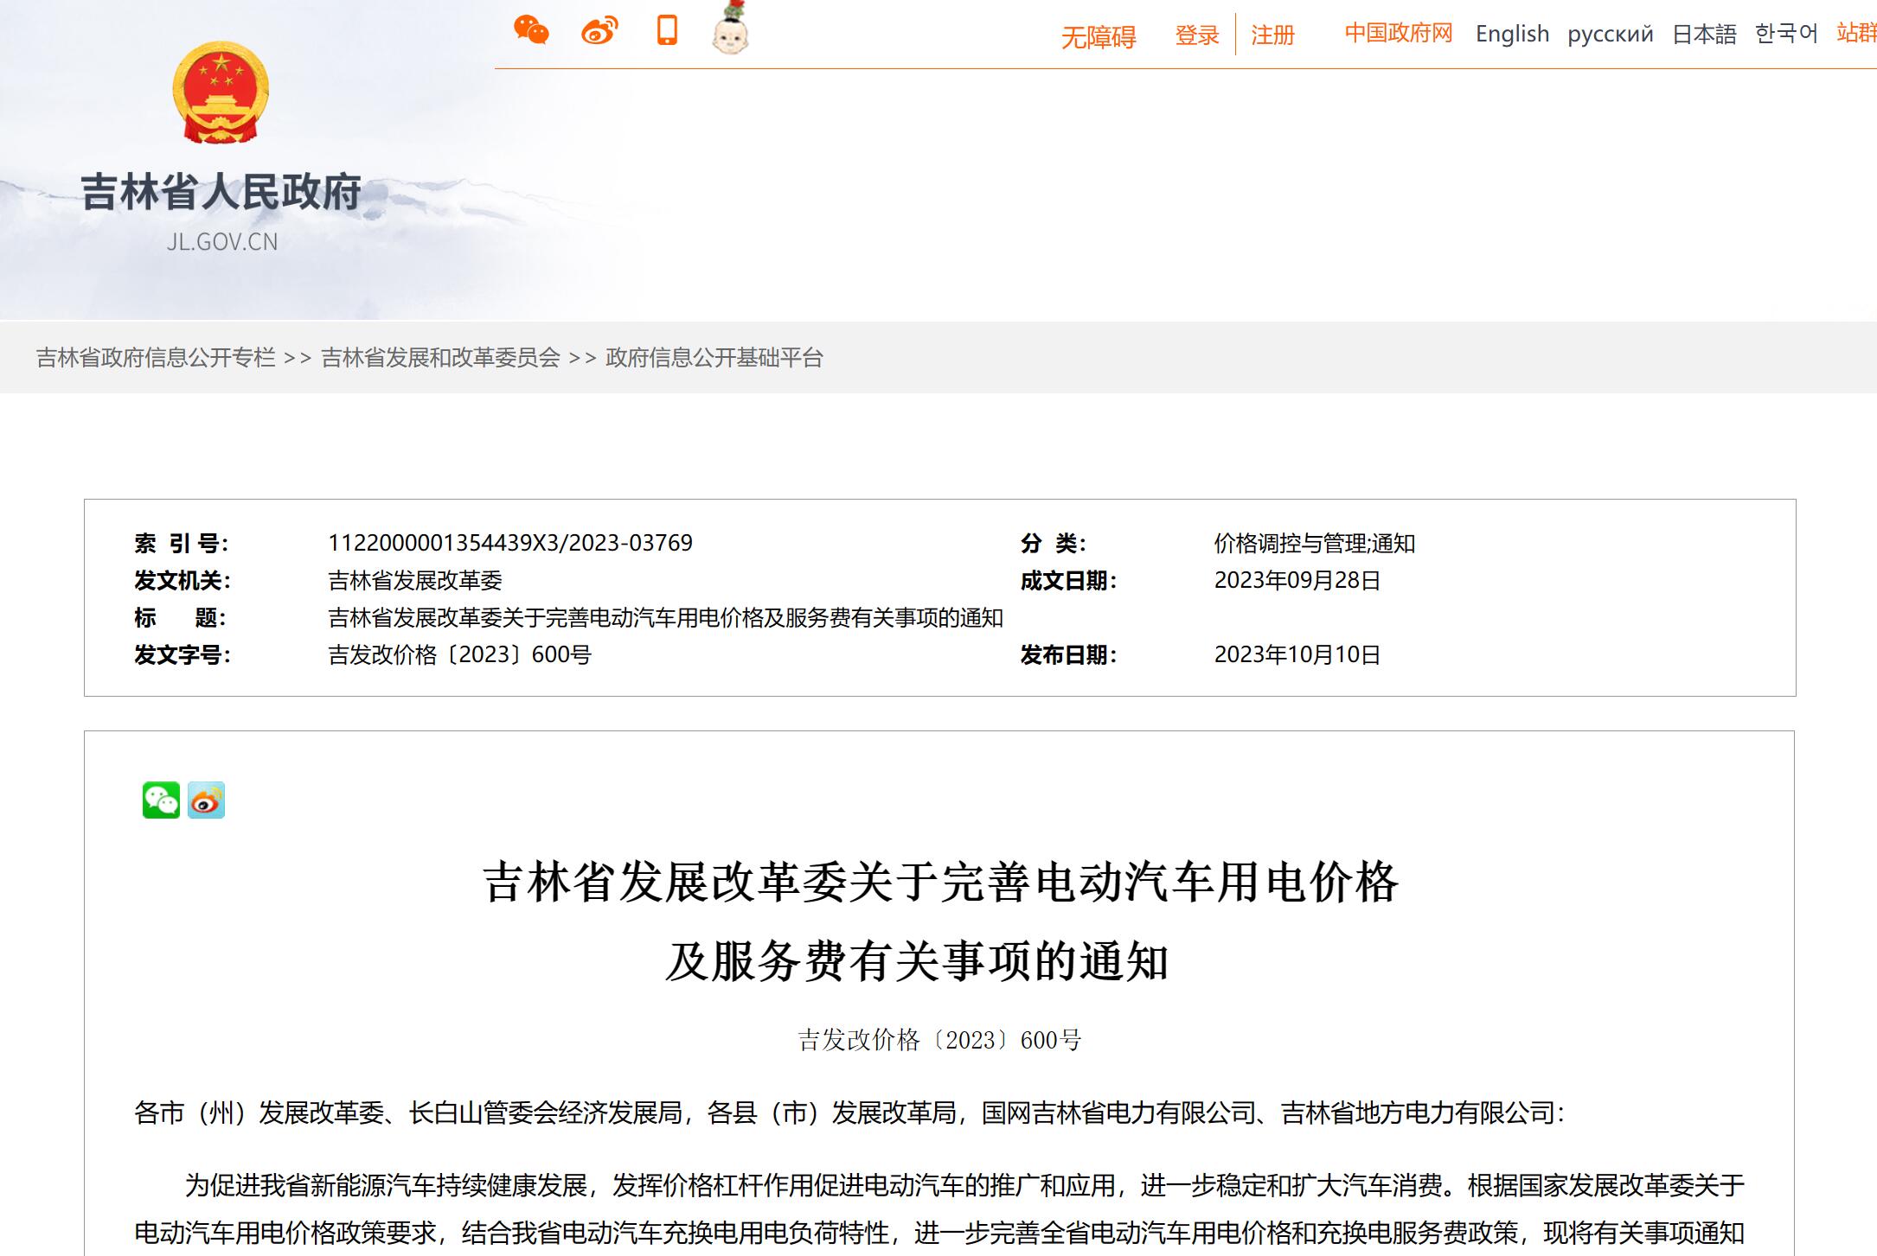Viewport: 1877px width, 1256px height.
Task: Open the Weibo icon in top header
Action: (x=599, y=30)
